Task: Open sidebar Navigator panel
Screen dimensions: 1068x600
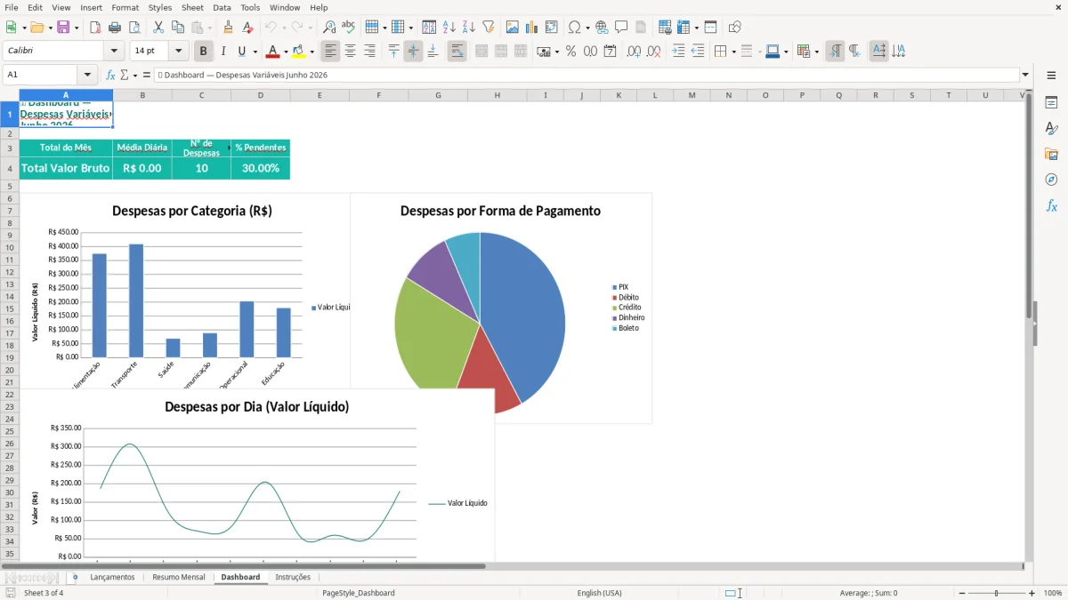Action: click(x=1051, y=180)
